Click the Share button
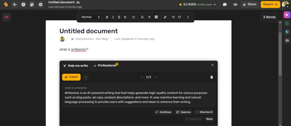The width and height of the screenshot is (291, 126). click(250, 5)
